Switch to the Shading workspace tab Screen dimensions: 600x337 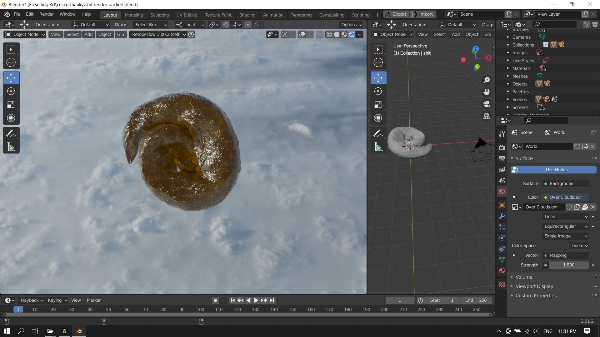[x=247, y=15]
